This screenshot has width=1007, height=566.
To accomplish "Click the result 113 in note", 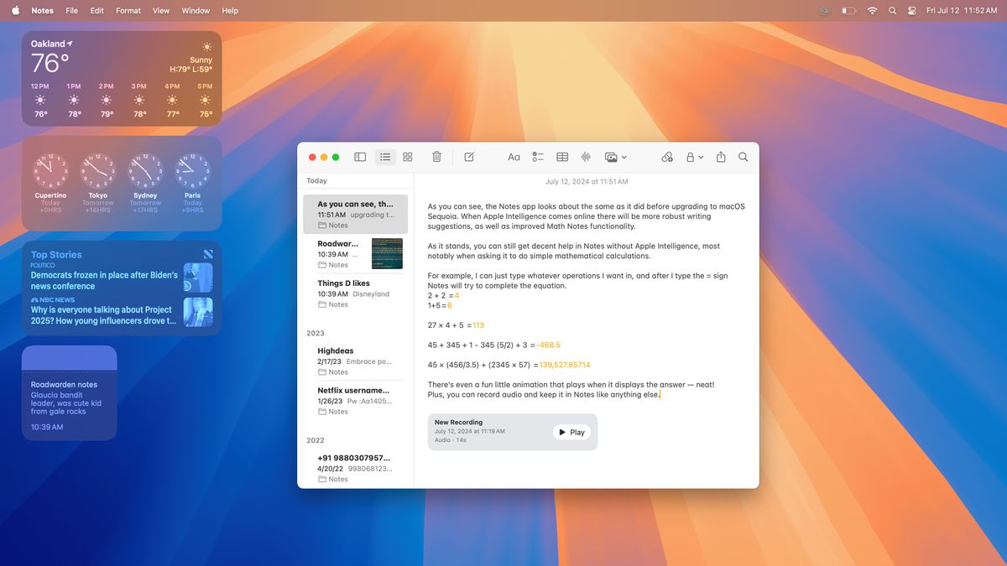I will (478, 325).
